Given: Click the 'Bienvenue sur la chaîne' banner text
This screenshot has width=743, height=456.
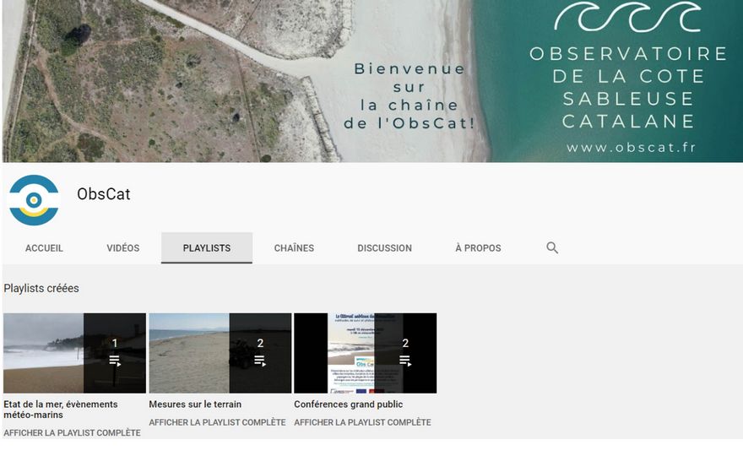Looking at the screenshot, I should [409, 95].
